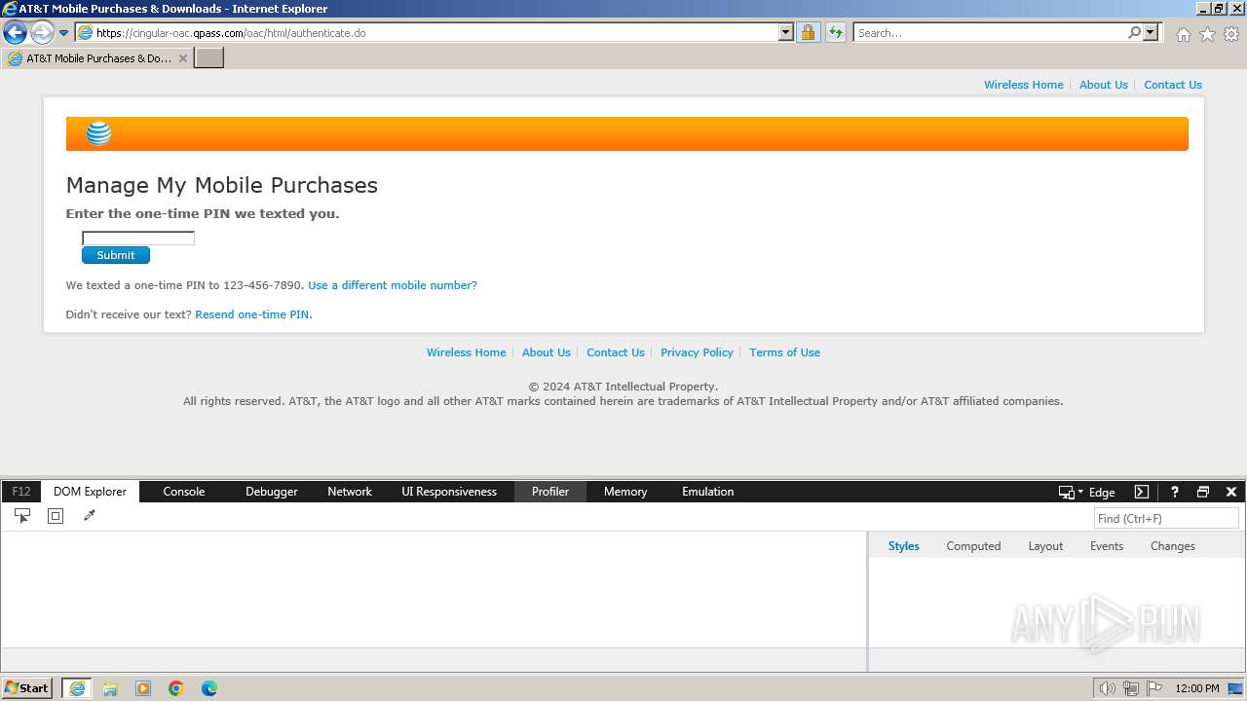The height and width of the screenshot is (701, 1247).
Task: Open the Styles pane tab
Action: (x=903, y=546)
